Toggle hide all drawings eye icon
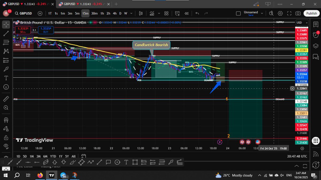Image resolution: width=321 pixels, height=180 pixels. pos(6,146)
